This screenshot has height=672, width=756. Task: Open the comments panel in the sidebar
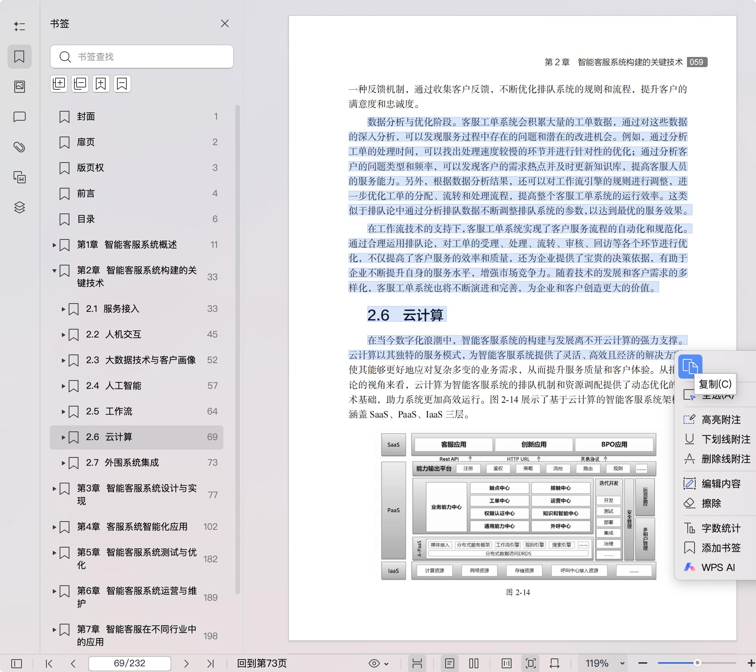coord(20,117)
